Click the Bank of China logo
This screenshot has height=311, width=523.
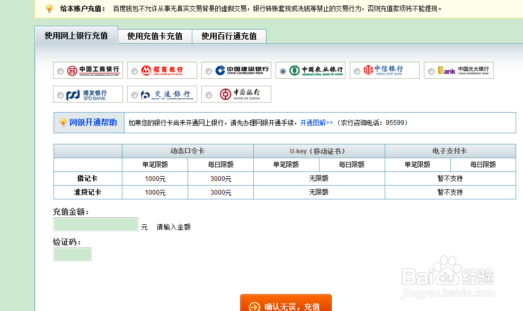click(240, 94)
